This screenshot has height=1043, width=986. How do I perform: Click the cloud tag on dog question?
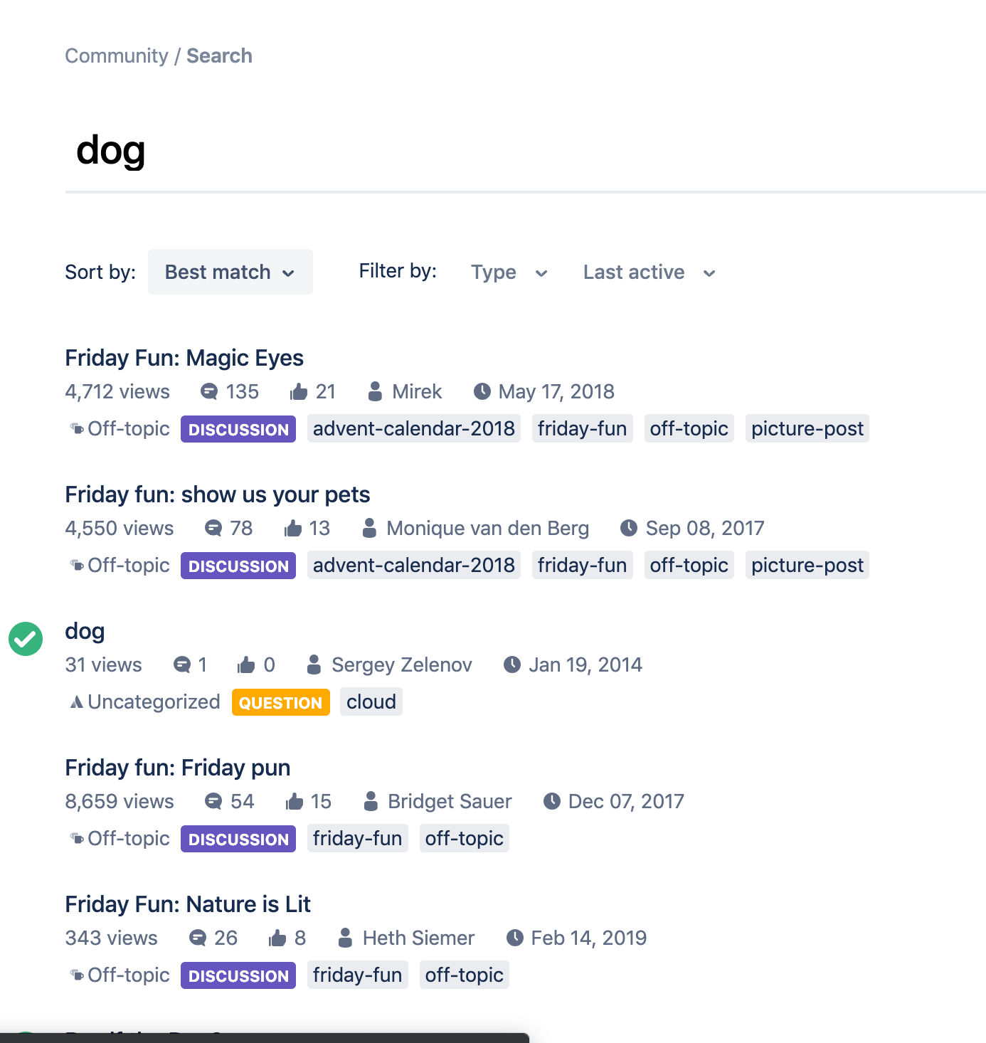371,702
